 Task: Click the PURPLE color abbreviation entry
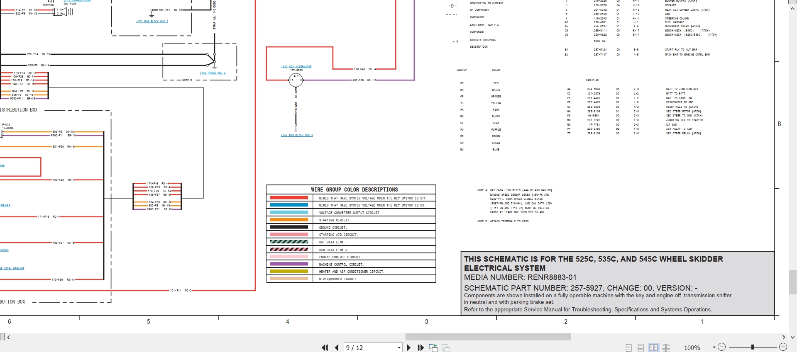point(480,130)
